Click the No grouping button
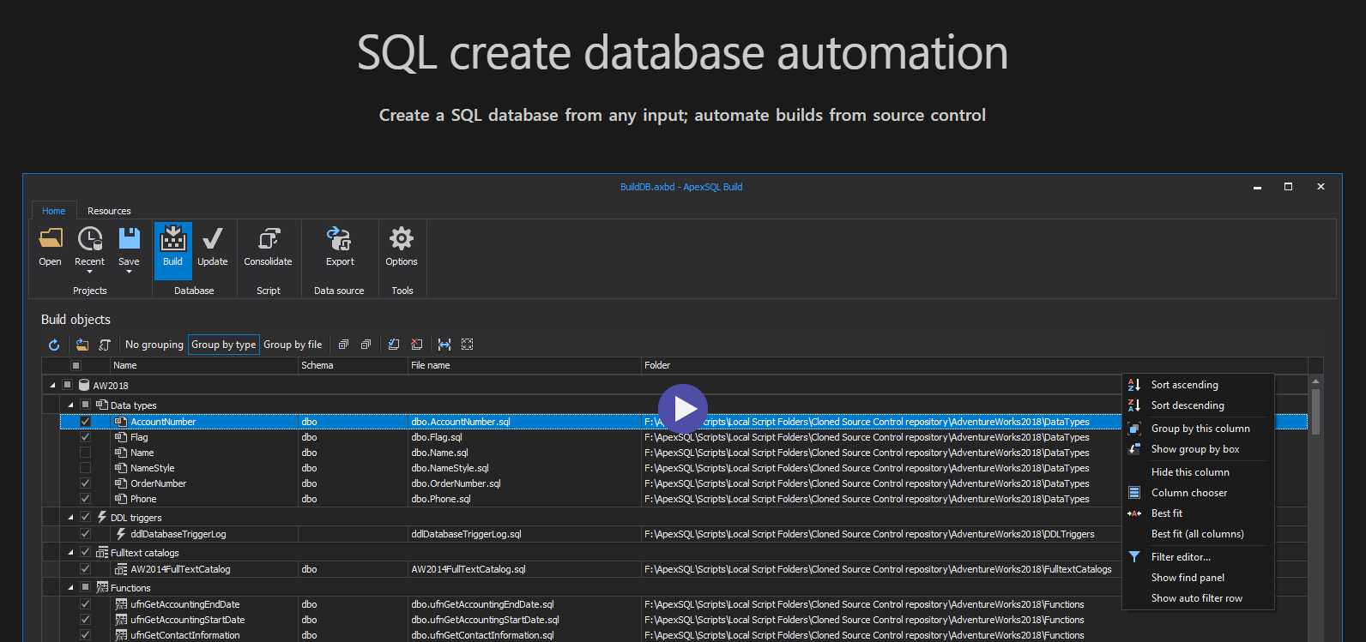This screenshot has height=642, width=1366. 154,345
